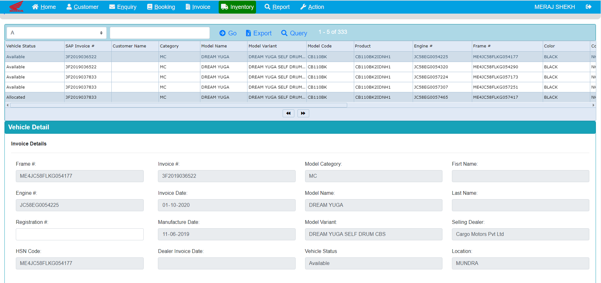Click the Vehicle Detail panel header
601x283 pixels.
click(300, 127)
